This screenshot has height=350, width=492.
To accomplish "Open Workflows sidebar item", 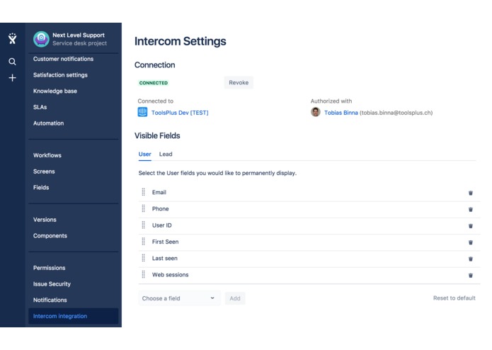I will (47, 155).
